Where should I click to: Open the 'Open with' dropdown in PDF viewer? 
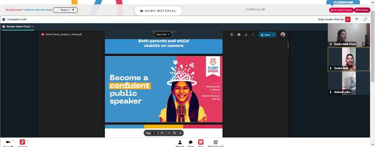point(163,34)
